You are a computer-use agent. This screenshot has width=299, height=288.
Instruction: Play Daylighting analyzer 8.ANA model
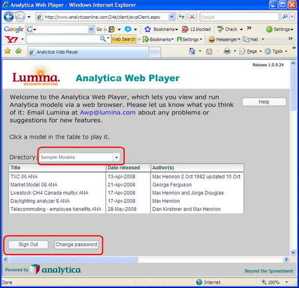(x=126, y=201)
